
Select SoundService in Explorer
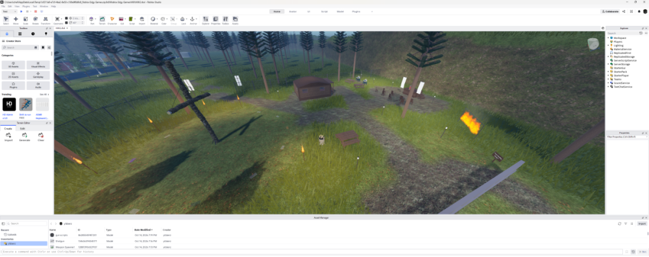tap(621, 83)
